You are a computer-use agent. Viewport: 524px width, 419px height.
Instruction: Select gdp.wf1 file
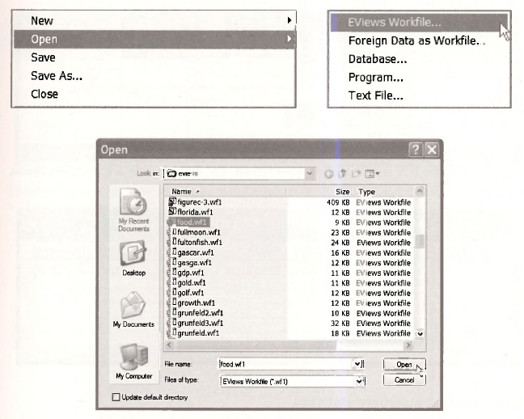(x=191, y=273)
